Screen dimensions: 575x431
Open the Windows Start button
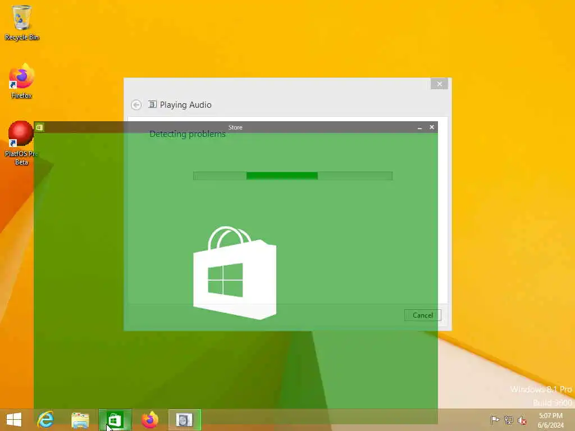tap(14, 420)
